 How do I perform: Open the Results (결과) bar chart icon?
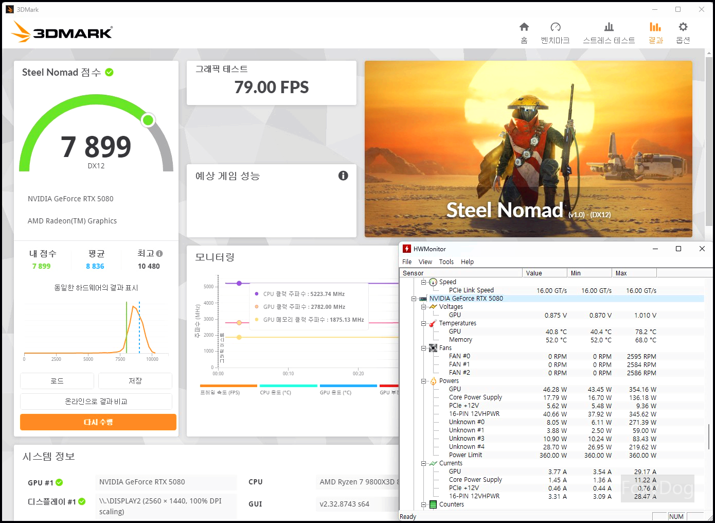tap(655, 27)
